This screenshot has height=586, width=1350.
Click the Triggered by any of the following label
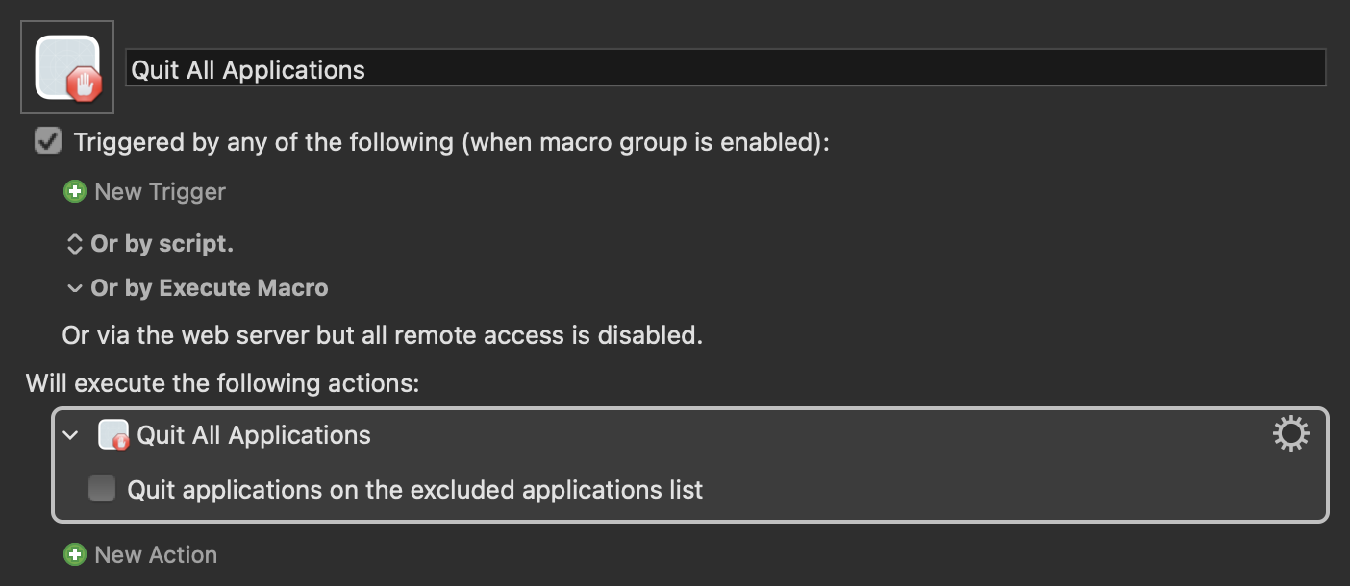coord(451,142)
